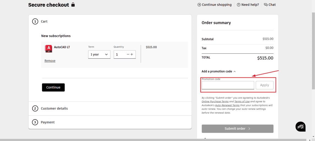Image resolution: width=315 pixels, height=141 pixels.
Task: Click the Subtotal $515.00 value
Action: (268, 39)
